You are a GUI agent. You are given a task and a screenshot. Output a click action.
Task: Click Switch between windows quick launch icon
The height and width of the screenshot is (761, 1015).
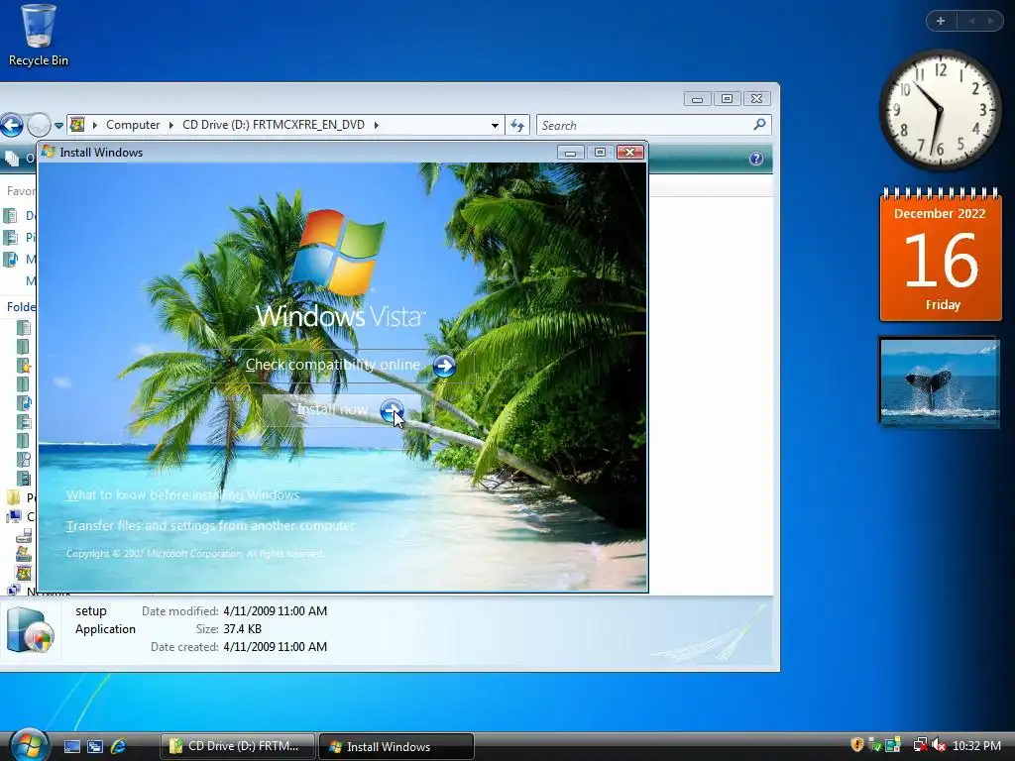[x=95, y=747]
